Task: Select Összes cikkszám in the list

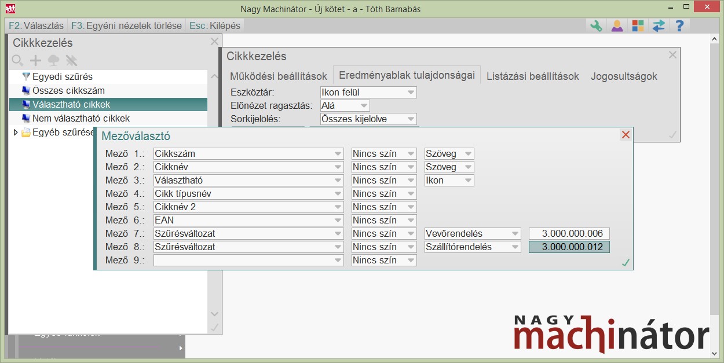Action: click(108, 90)
